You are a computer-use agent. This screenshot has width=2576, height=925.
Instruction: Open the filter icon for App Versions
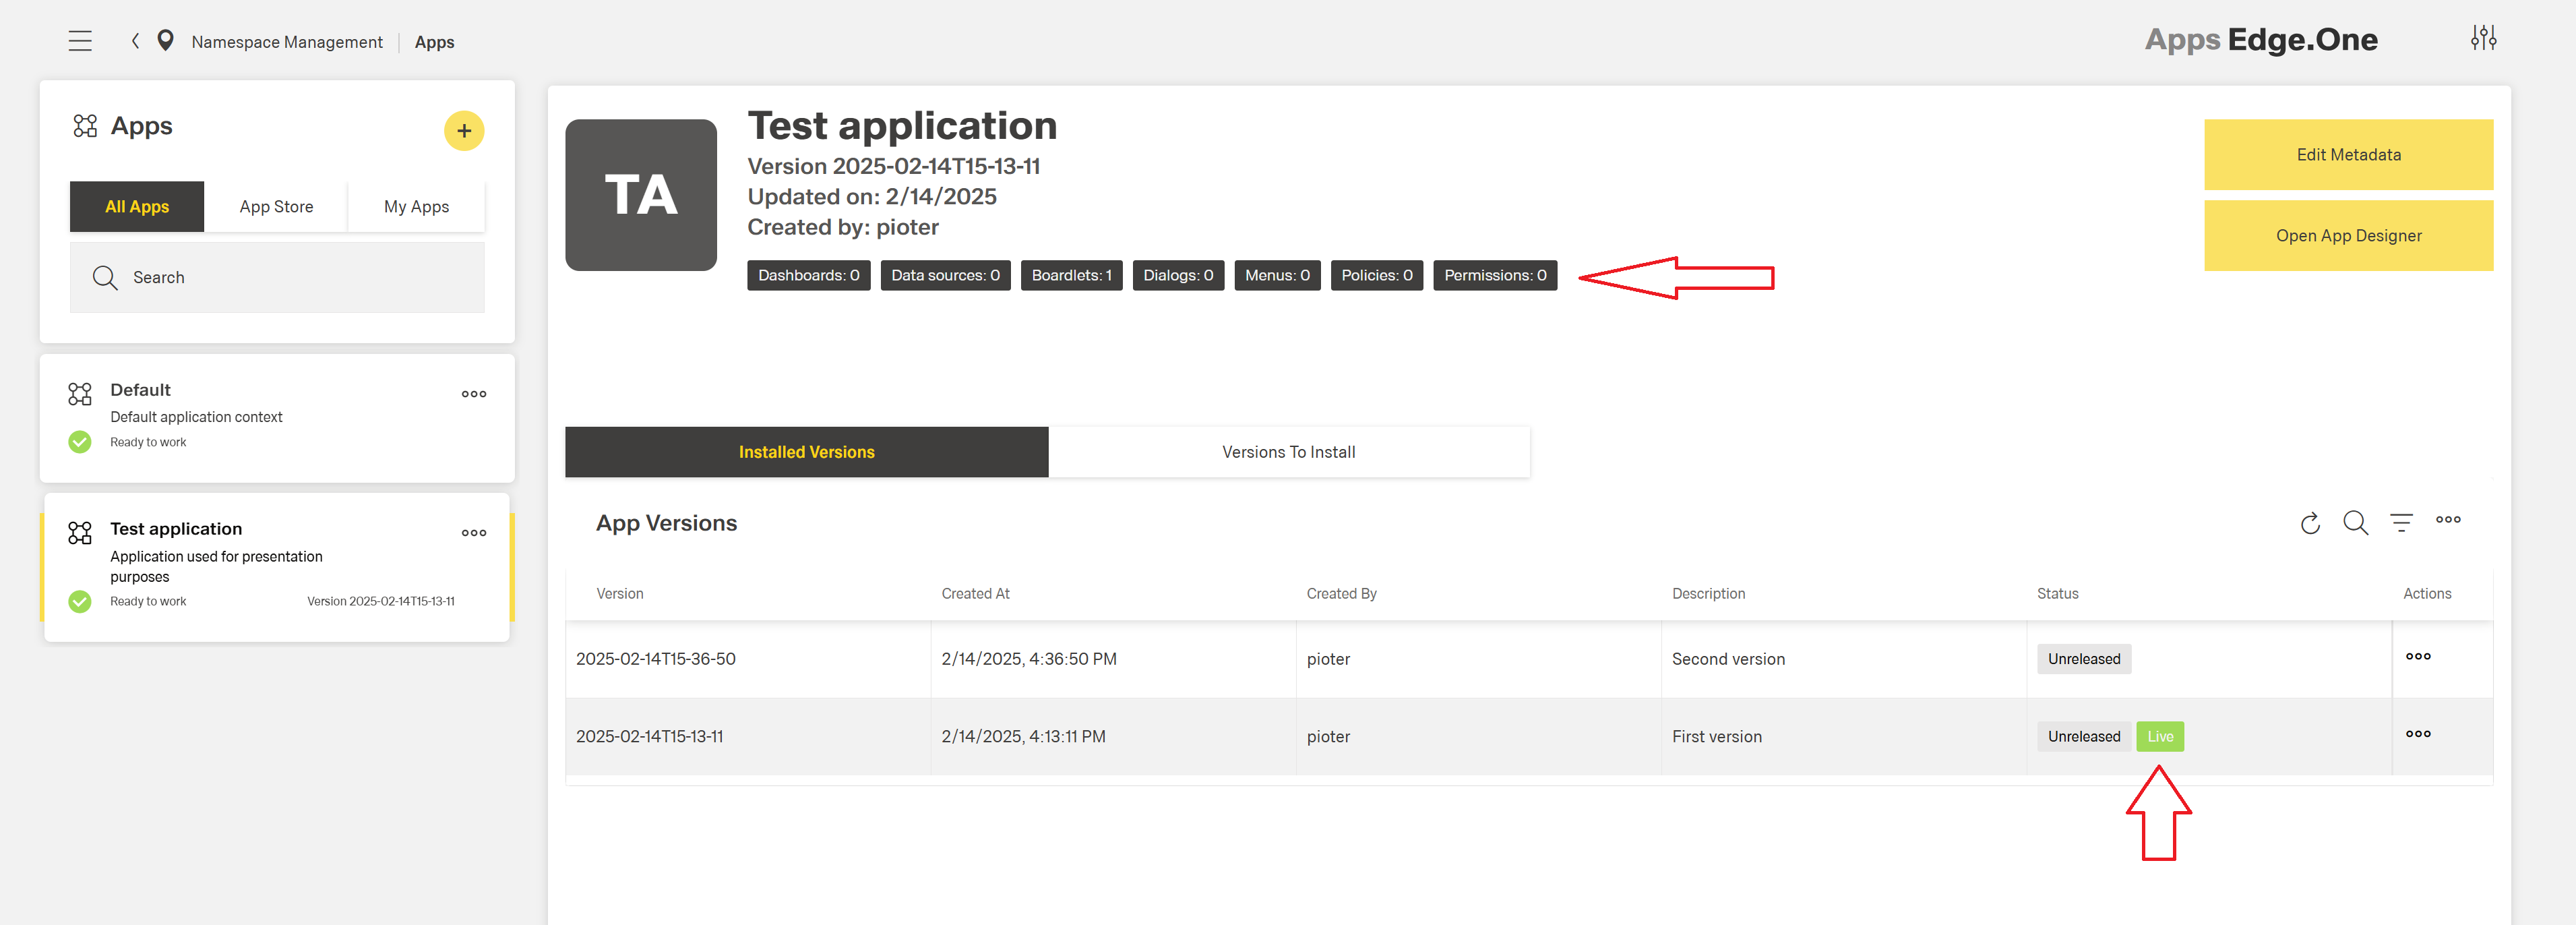point(2402,522)
